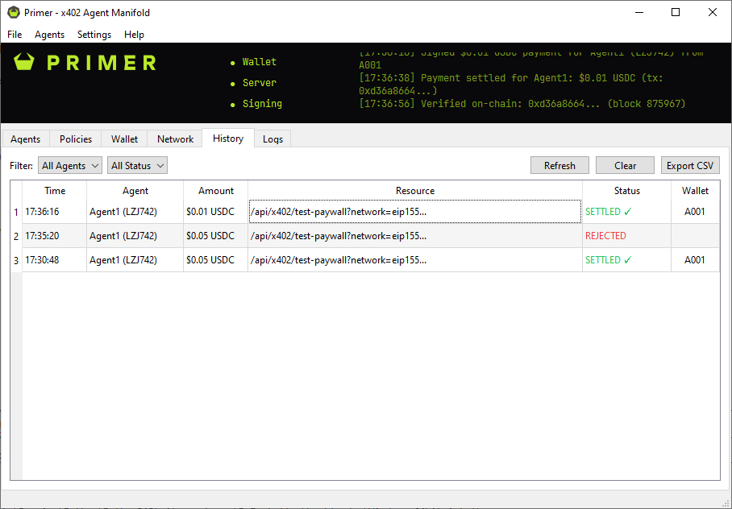Click the Signing status indicator in header
This screenshot has height=509, width=732.
point(256,104)
